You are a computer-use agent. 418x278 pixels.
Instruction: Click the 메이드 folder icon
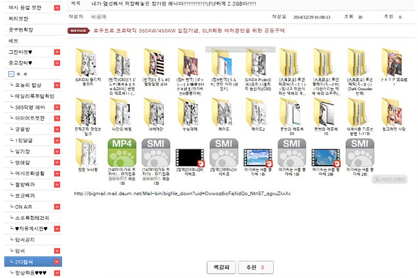pos(223,112)
